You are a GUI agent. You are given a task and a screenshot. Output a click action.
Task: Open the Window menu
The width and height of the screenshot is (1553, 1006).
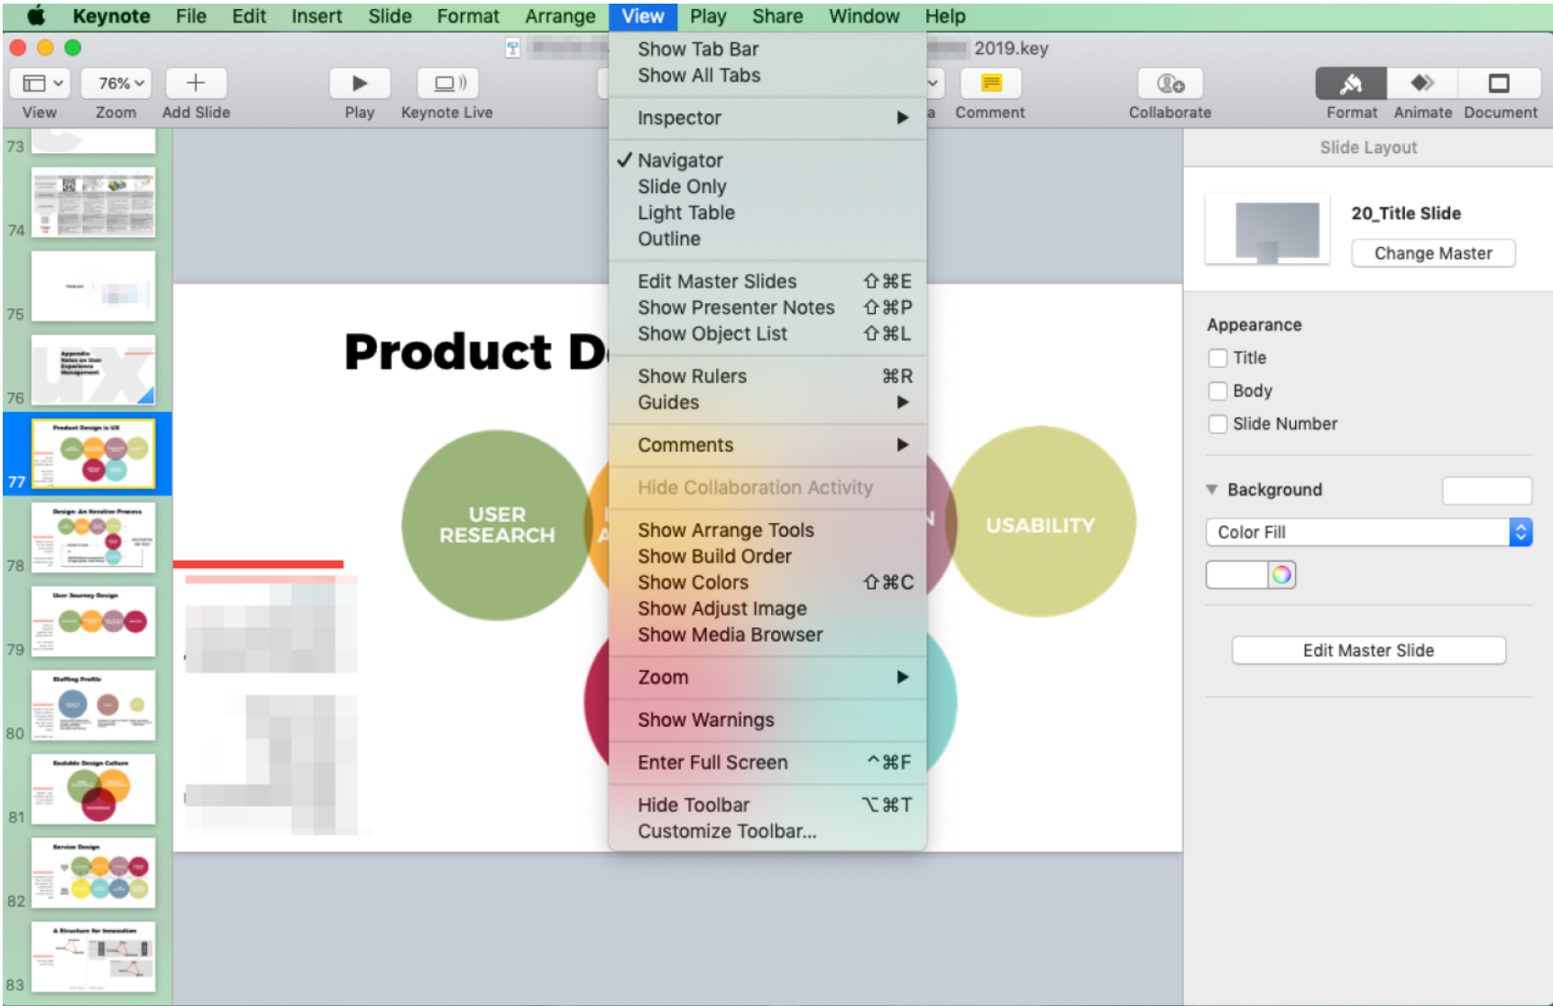pos(864,16)
